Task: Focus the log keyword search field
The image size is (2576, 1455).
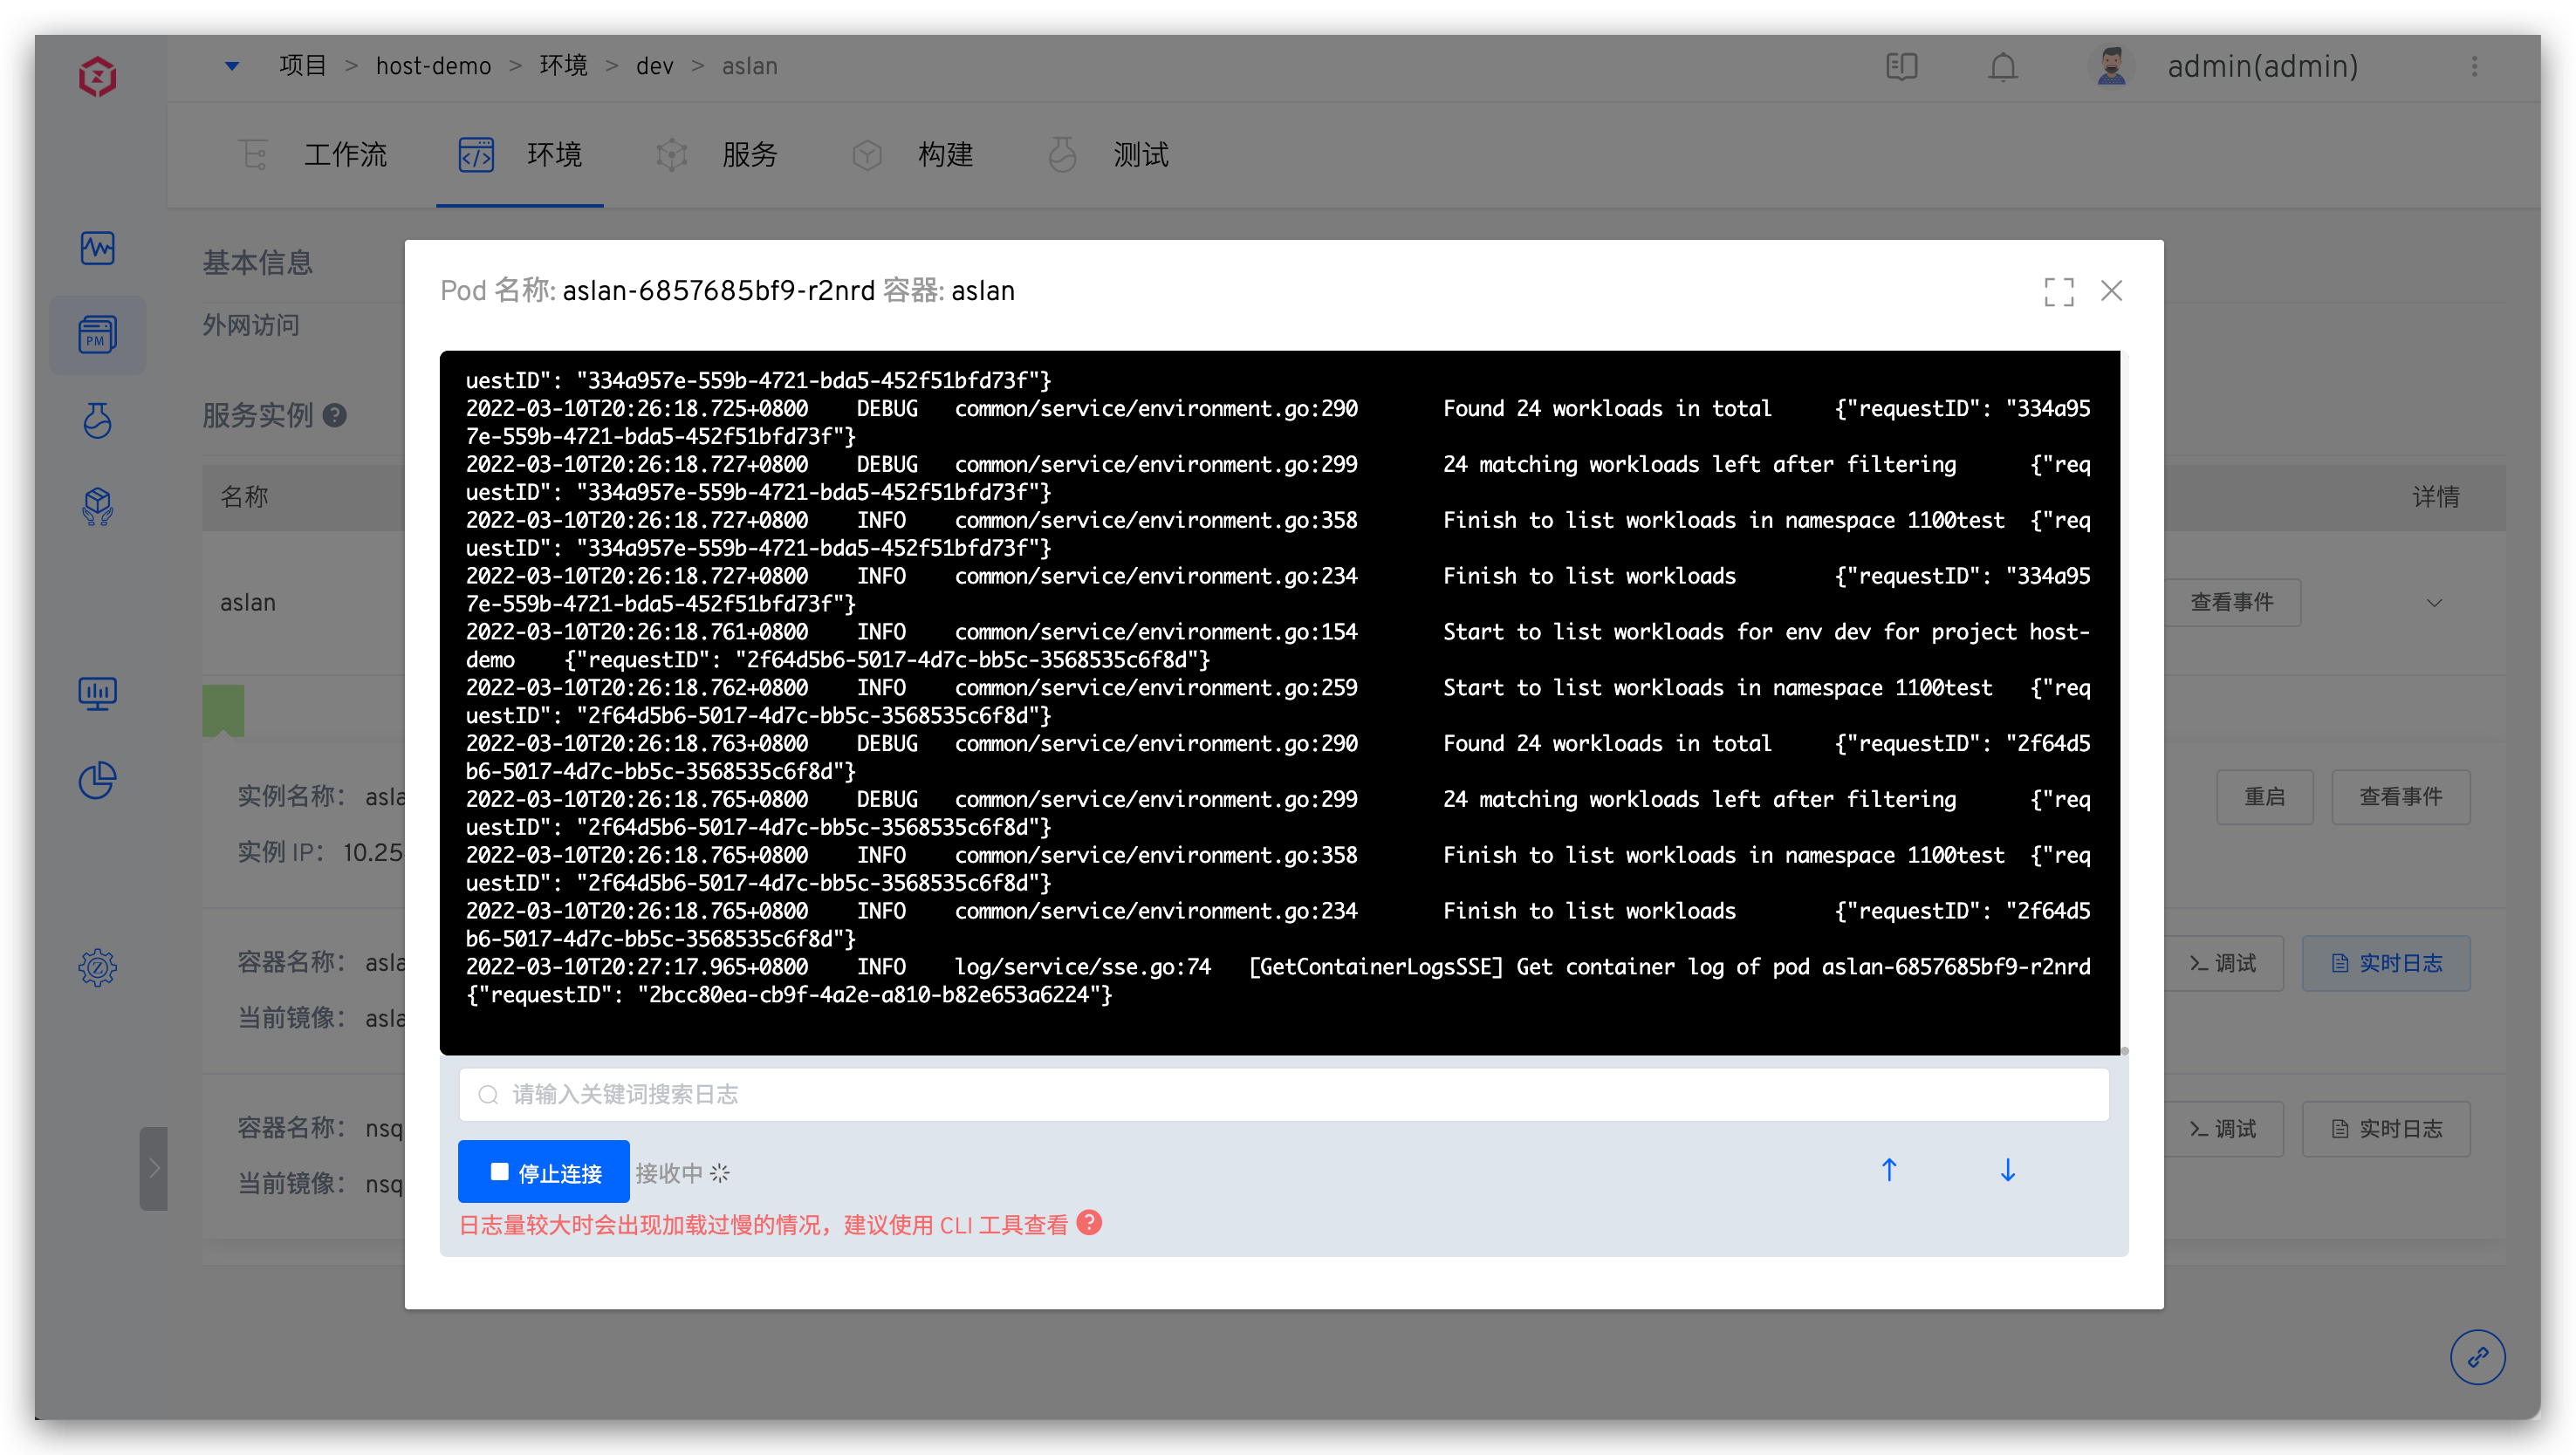Action: tap(1284, 1094)
